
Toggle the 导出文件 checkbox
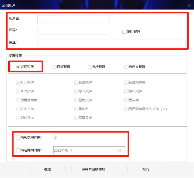coord(126,91)
